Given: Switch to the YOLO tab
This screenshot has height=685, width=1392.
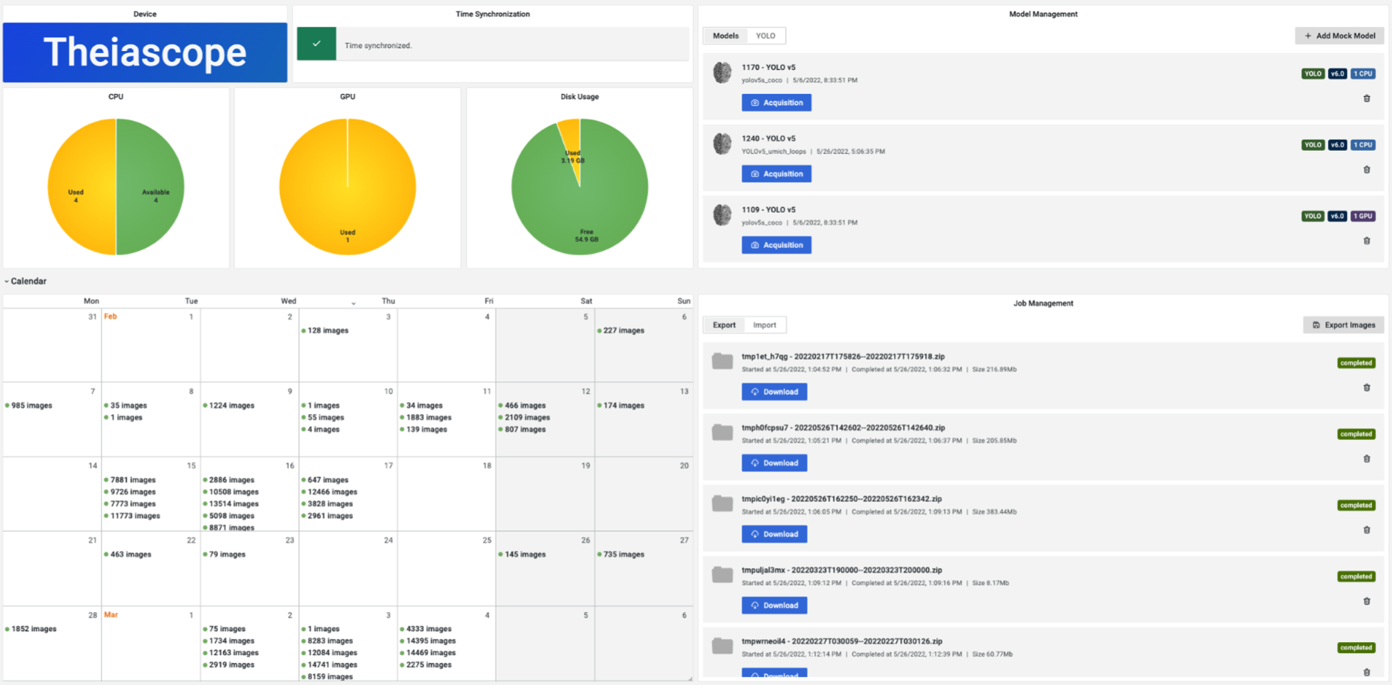Looking at the screenshot, I should point(766,36).
